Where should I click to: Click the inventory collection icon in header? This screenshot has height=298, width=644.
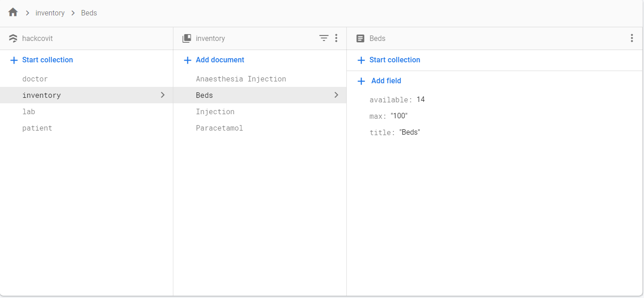[x=187, y=39]
